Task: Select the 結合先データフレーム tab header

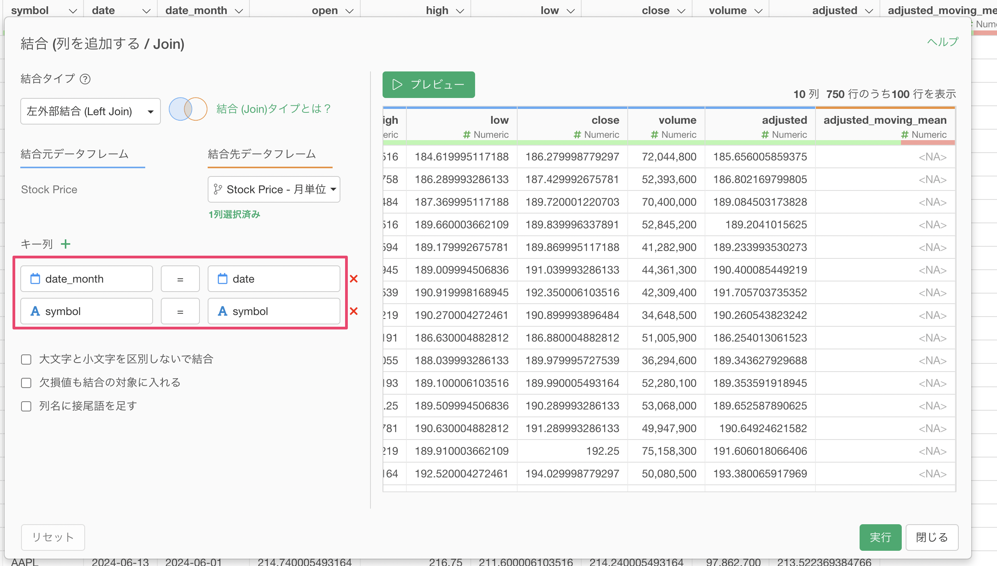Action: (262, 154)
